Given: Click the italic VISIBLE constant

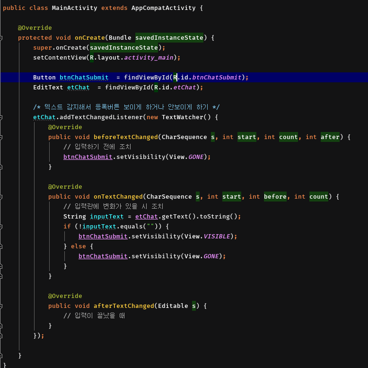Looking at the screenshot, I should pyautogui.click(x=217, y=237).
